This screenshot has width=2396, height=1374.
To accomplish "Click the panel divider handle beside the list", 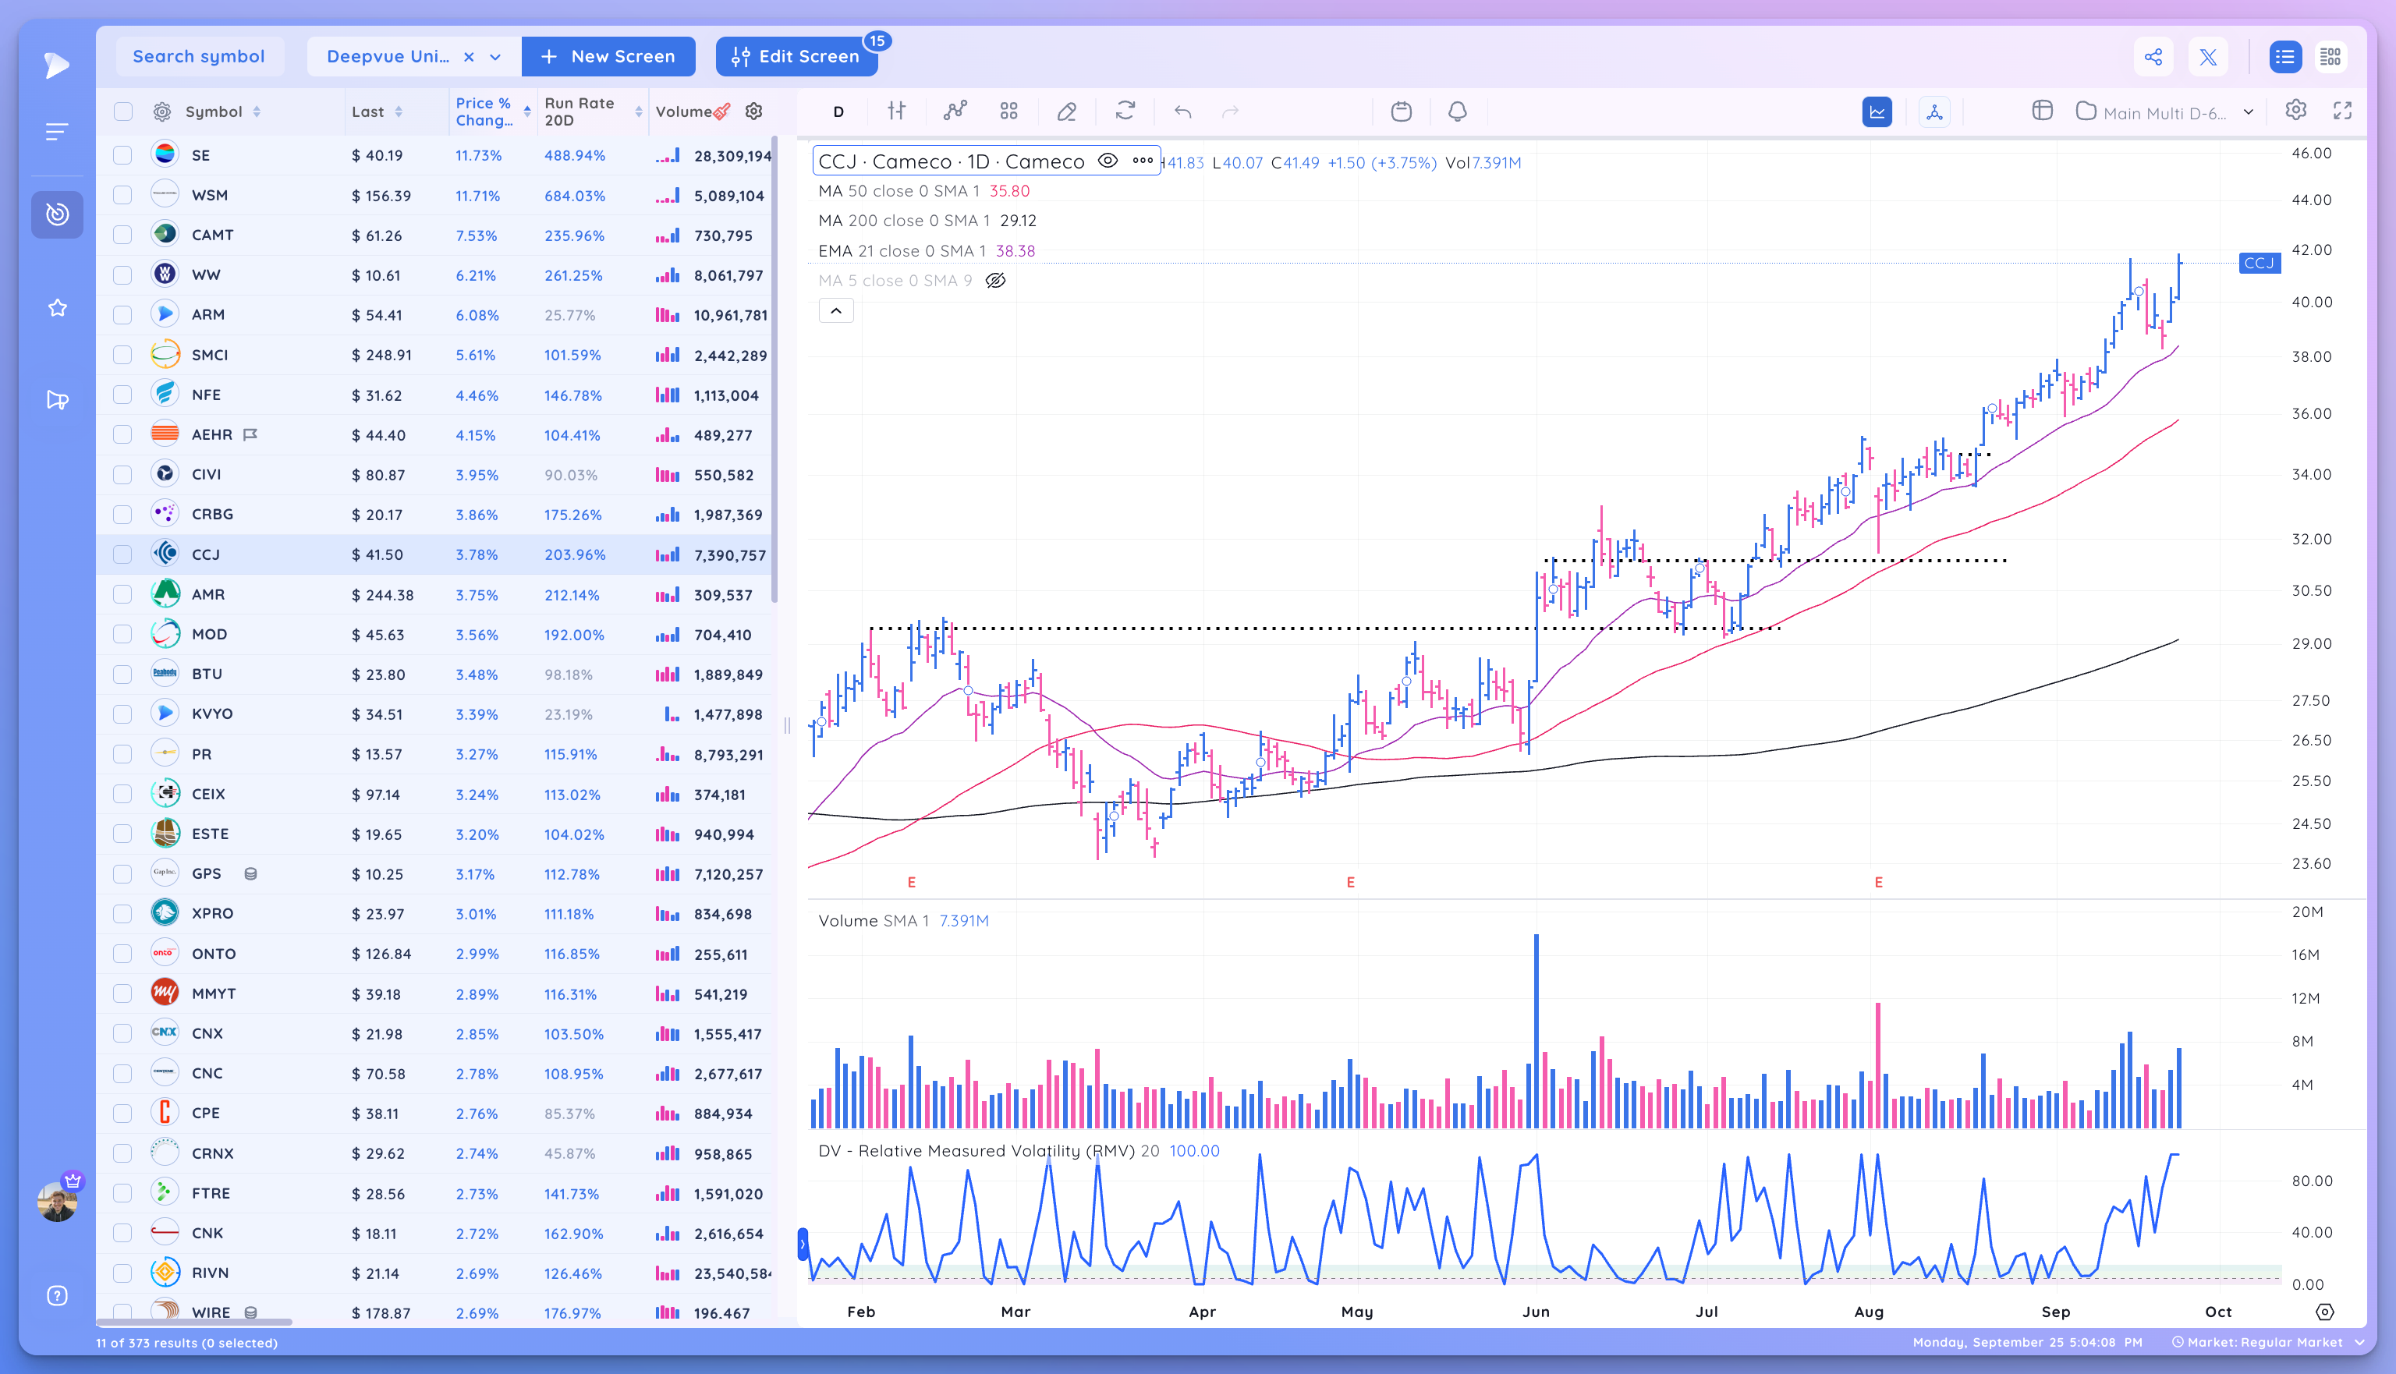I will pos(787,726).
